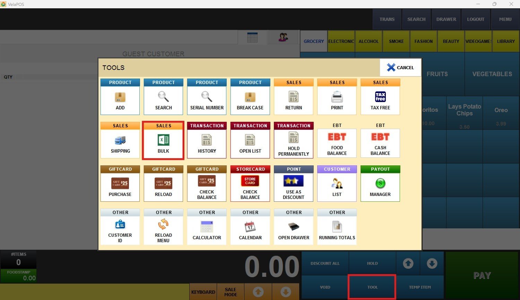Open the on-screen Keyboard

point(203,292)
